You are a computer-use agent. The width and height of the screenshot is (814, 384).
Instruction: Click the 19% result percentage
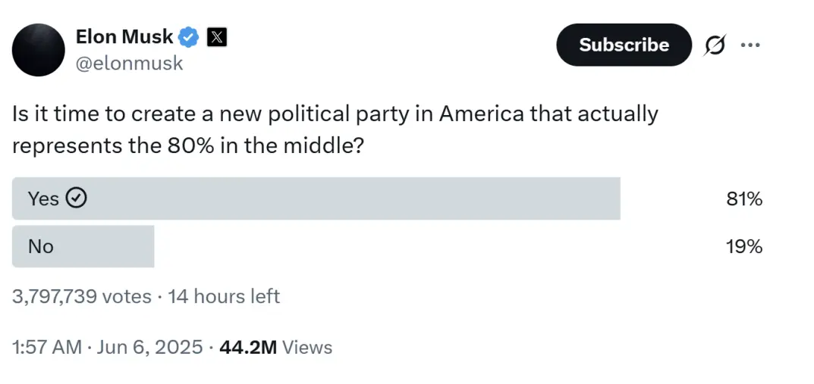(743, 247)
